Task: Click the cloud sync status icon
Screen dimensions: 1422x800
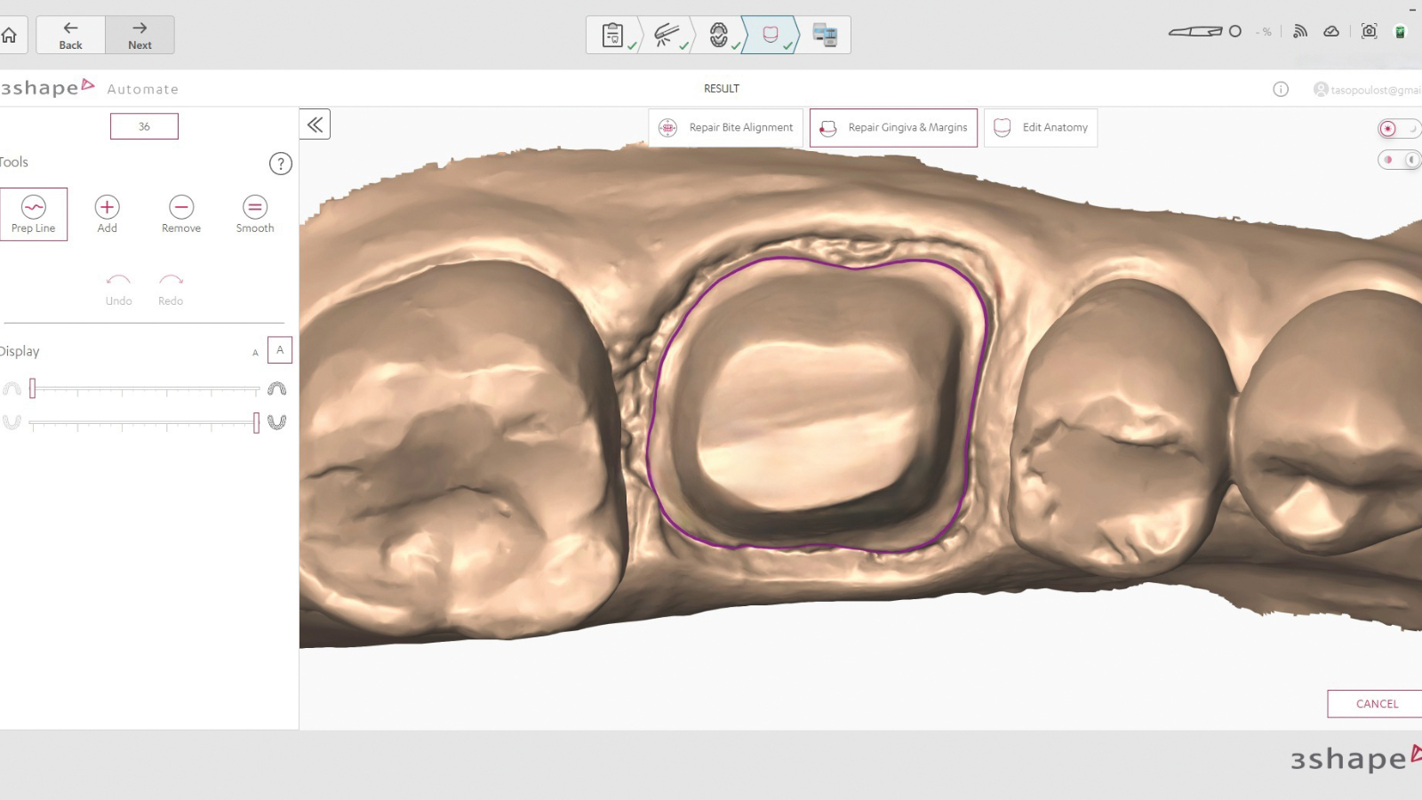Action: [1331, 32]
